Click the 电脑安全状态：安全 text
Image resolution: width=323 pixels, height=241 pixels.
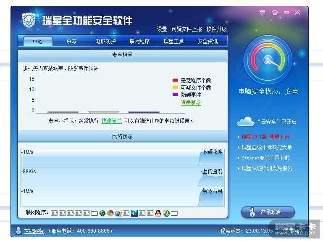268,91
